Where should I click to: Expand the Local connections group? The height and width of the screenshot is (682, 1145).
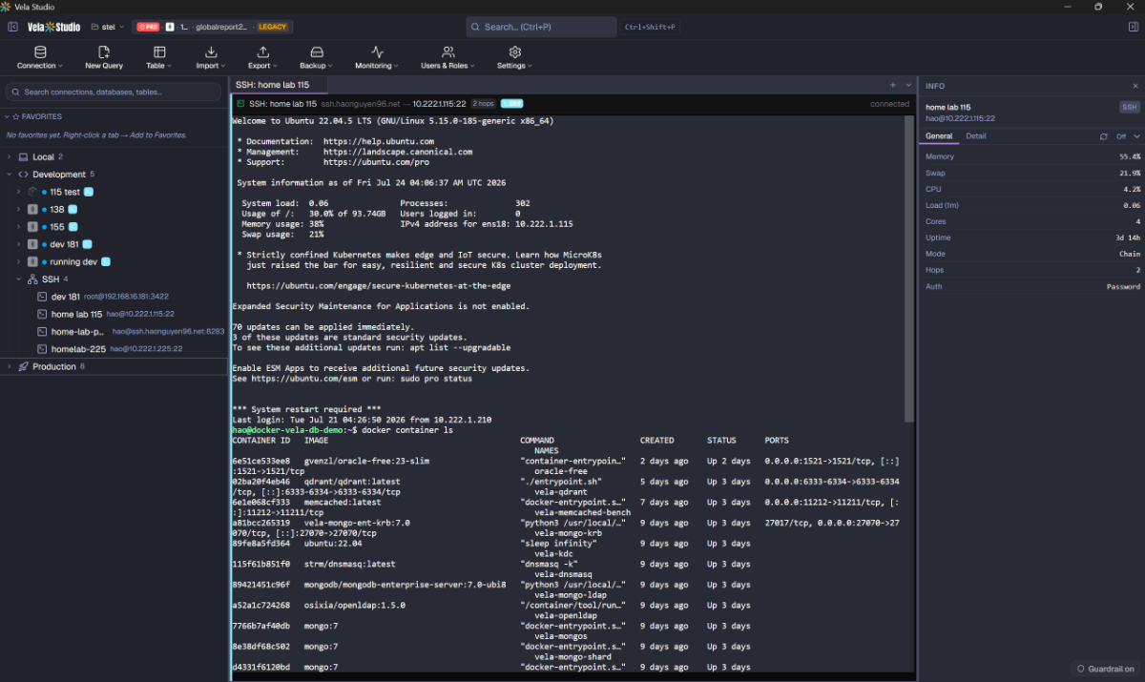(9, 156)
